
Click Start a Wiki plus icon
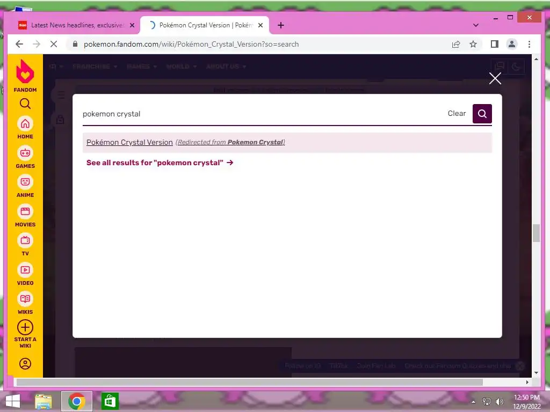click(25, 328)
